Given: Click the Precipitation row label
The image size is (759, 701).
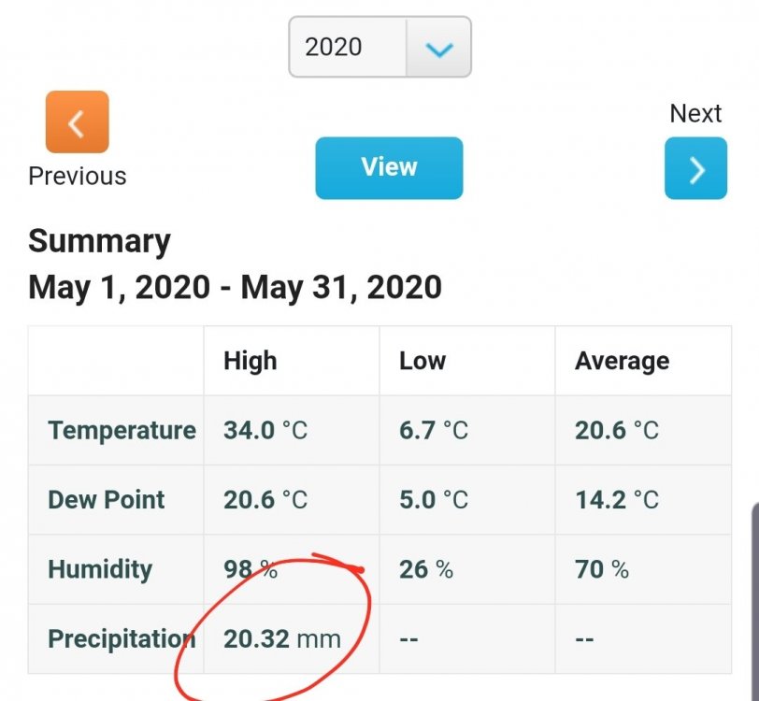Looking at the screenshot, I should (x=122, y=638).
